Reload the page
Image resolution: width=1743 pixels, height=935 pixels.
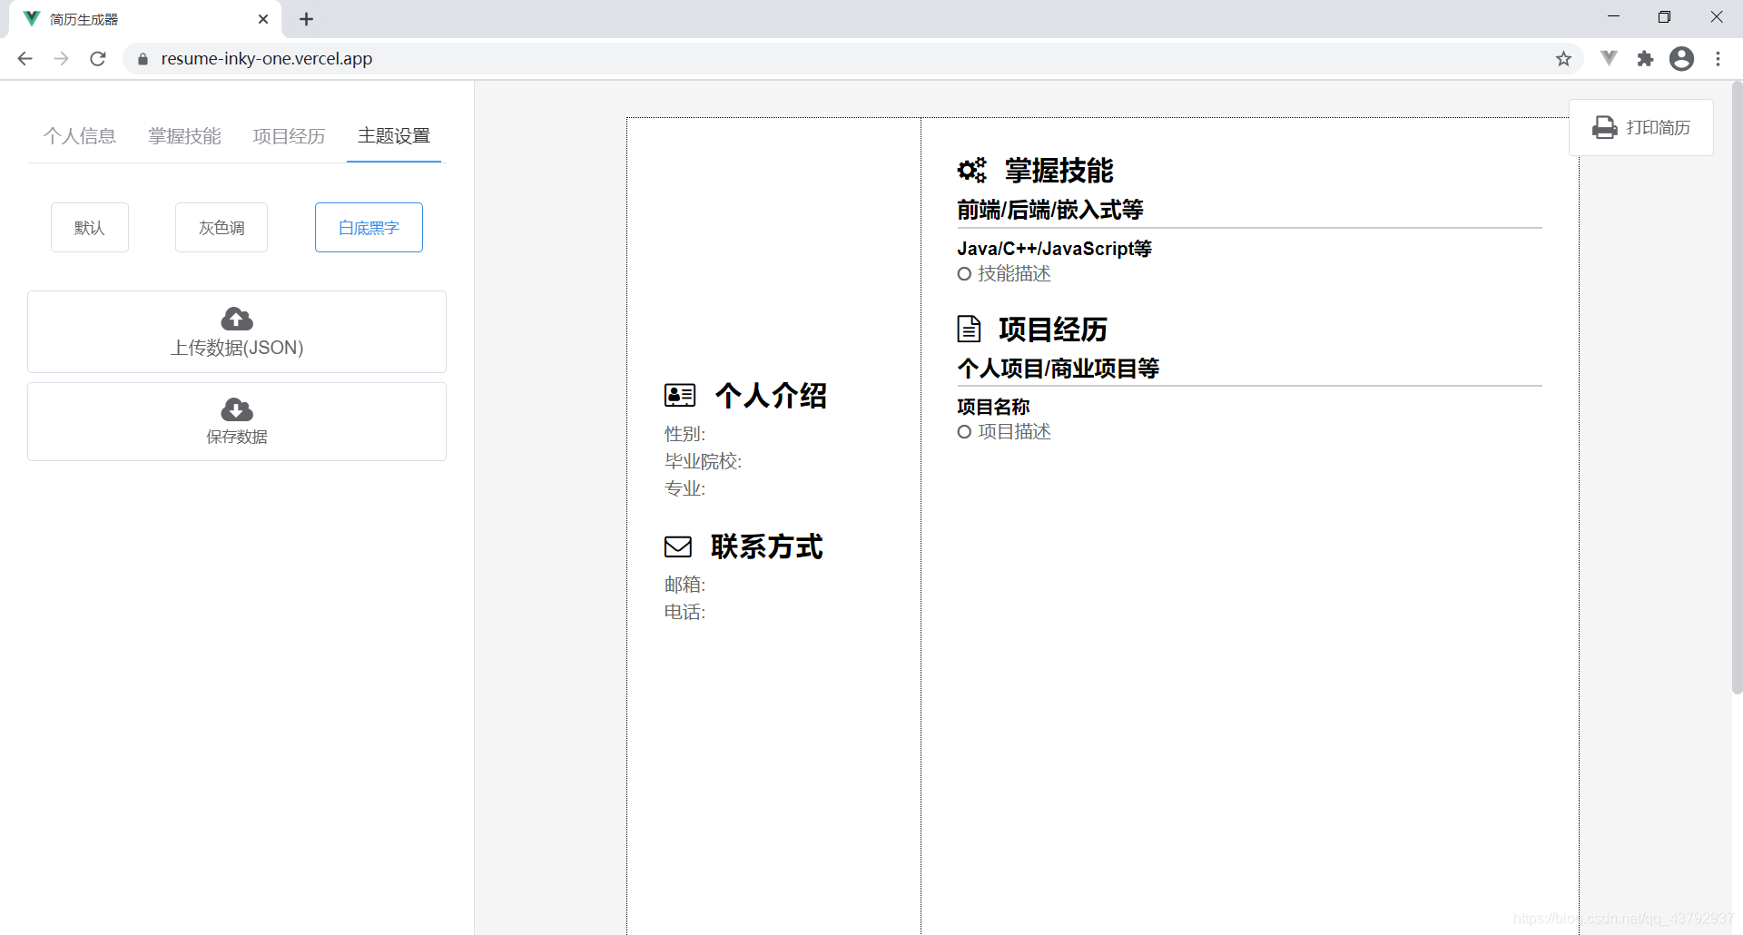click(98, 59)
